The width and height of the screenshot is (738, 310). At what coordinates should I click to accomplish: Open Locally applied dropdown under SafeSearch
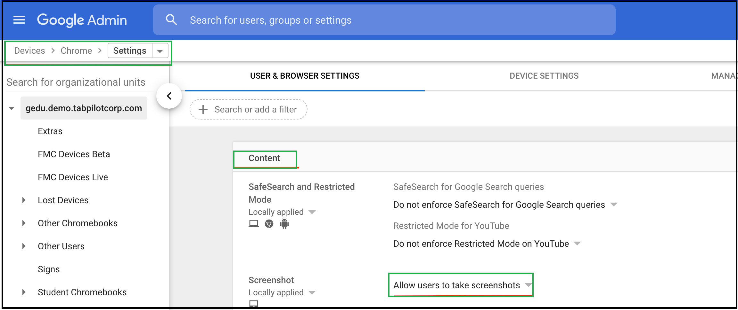282,212
